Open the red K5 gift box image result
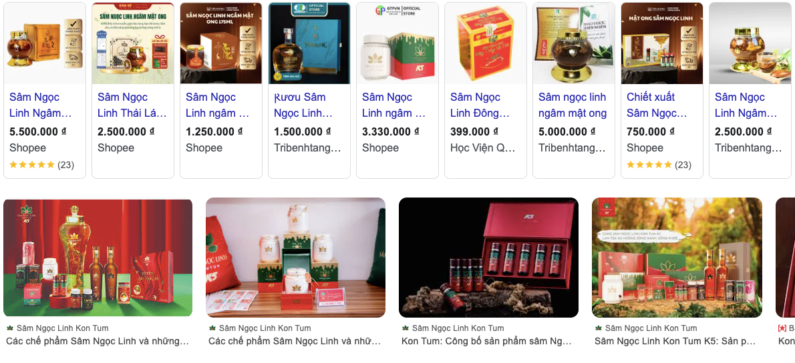795x363 pixels. [489, 258]
